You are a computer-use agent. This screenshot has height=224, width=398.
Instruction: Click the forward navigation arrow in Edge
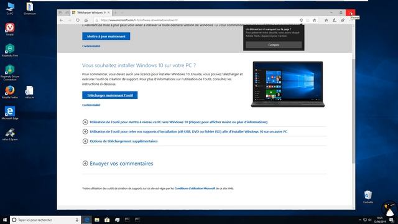(70, 20)
